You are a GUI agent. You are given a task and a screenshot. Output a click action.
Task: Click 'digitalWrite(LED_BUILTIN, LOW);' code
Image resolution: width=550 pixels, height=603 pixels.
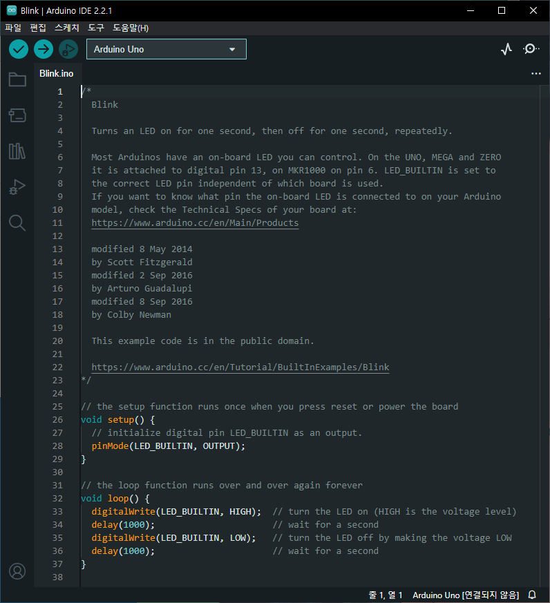(173, 538)
